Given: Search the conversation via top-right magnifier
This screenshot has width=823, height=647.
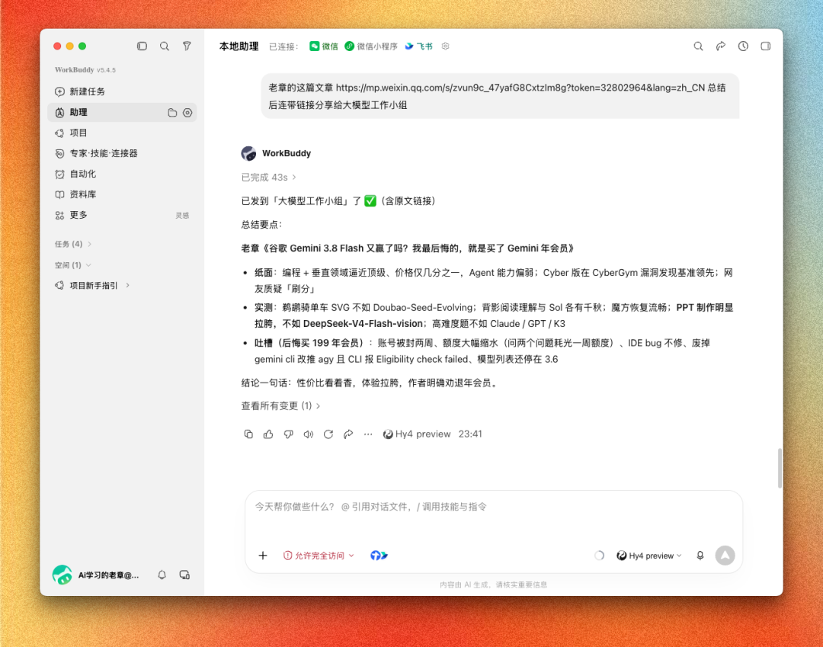Looking at the screenshot, I should click(x=698, y=46).
